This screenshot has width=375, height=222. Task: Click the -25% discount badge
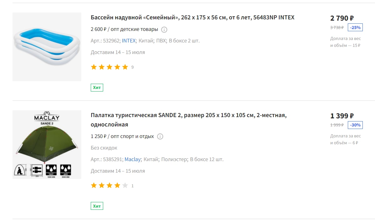tap(355, 27)
